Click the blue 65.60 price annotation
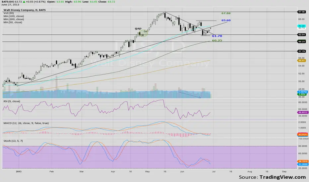This screenshot has width=309, height=182. [x=226, y=20]
